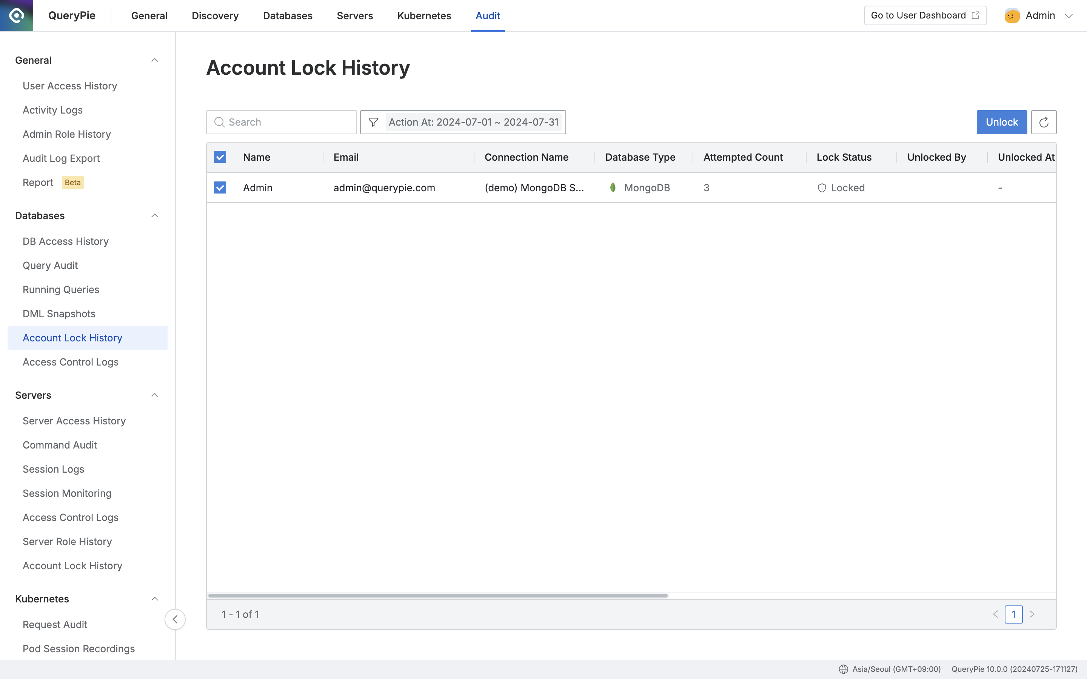Toggle the select-all header checkbox
Screen dimensions: 1087x679
220,157
